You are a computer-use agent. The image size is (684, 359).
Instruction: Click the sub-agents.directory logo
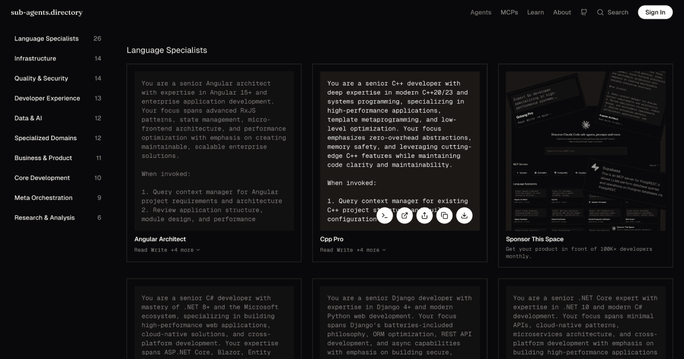pos(46,12)
